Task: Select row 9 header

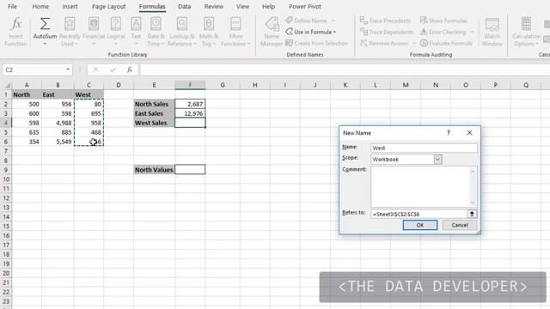Action: click(x=6, y=170)
